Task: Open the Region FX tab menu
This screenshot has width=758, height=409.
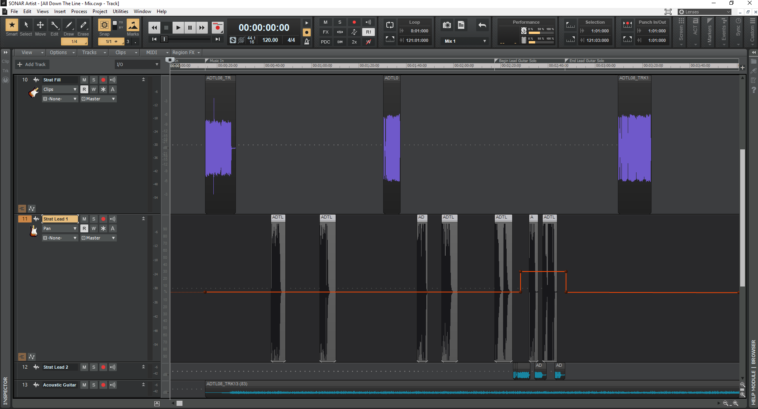Action: (x=186, y=53)
